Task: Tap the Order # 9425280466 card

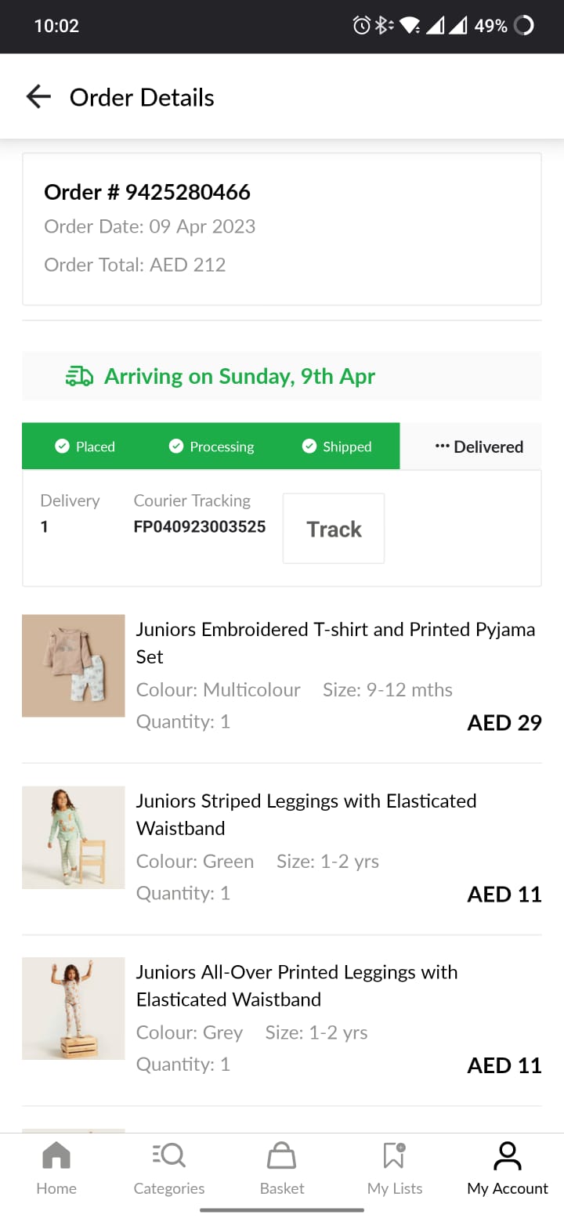Action: coord(282,229)
